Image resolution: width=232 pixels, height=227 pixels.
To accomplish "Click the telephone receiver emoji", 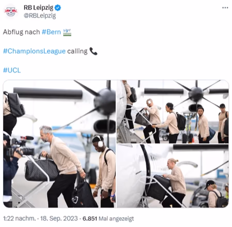I will click(93, 51).
